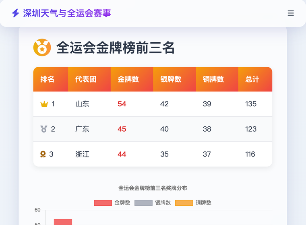Click the red 金牌数 legend color swatch
Screen dimensions: 306x225
[103, 202]
